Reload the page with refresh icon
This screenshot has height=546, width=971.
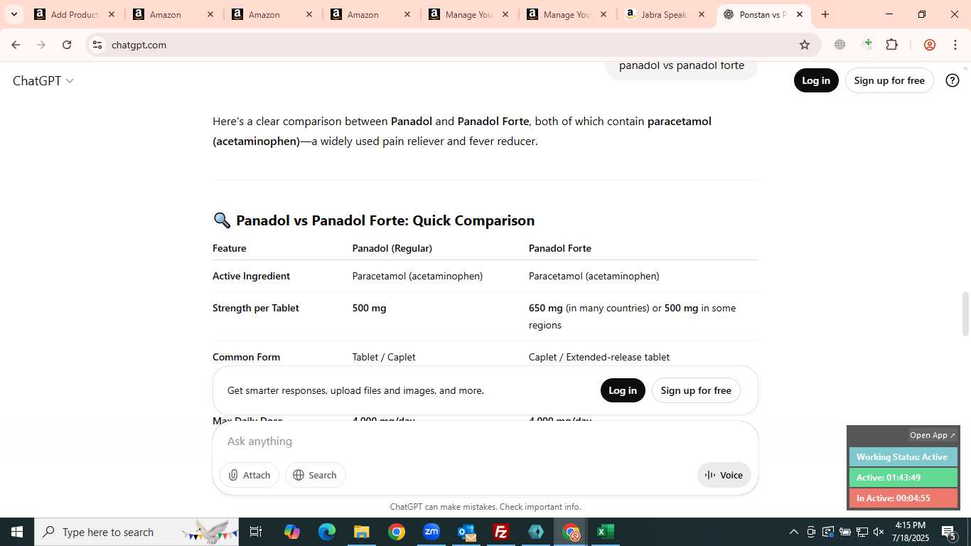67,45
